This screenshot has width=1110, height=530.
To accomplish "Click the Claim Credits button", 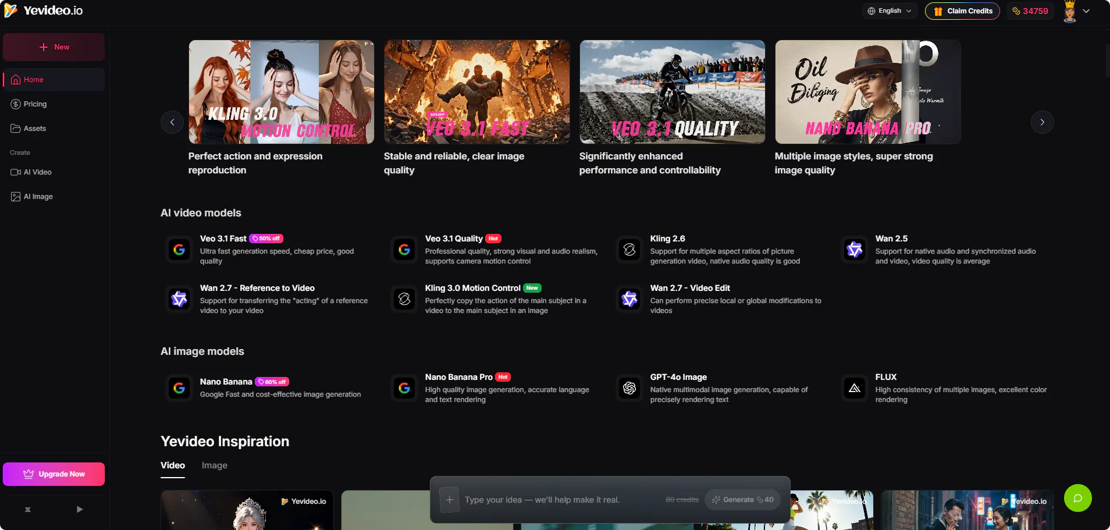I will coord(963,11).
